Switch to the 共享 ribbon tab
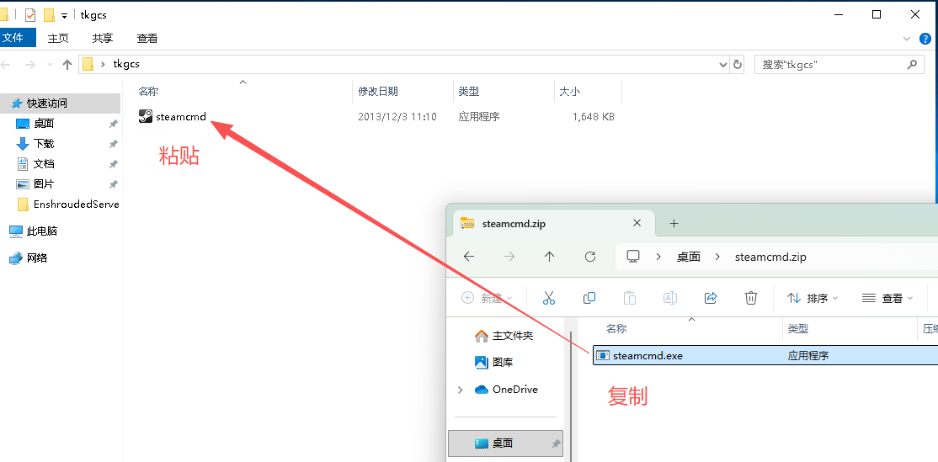The height and width of the screenshot is (462, 938). tap(102, 38)
